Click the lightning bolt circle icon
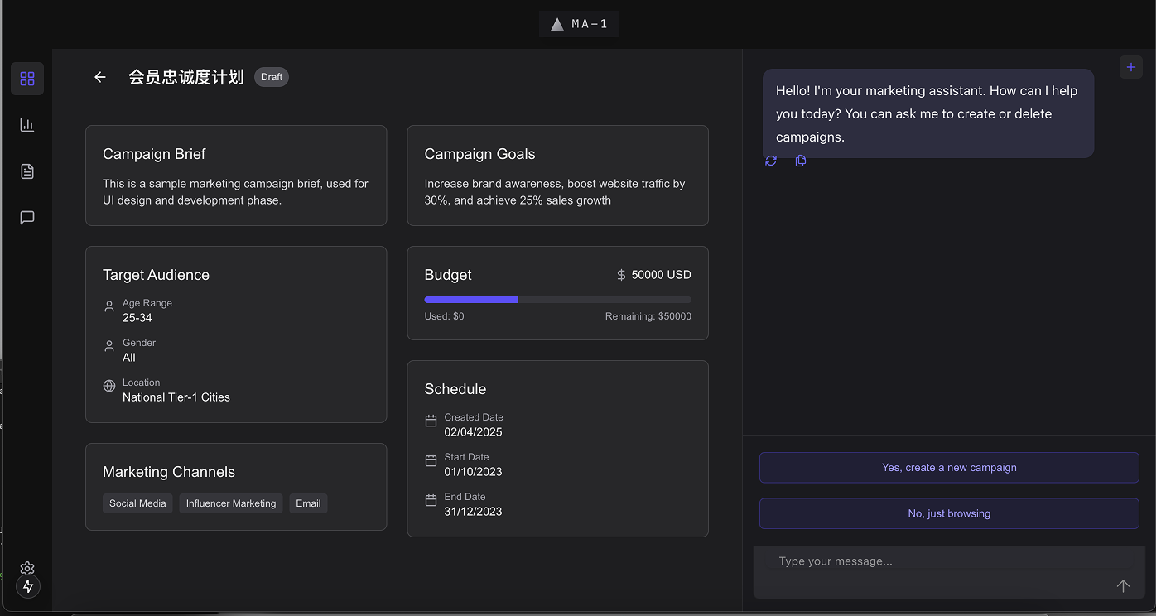 28,586
